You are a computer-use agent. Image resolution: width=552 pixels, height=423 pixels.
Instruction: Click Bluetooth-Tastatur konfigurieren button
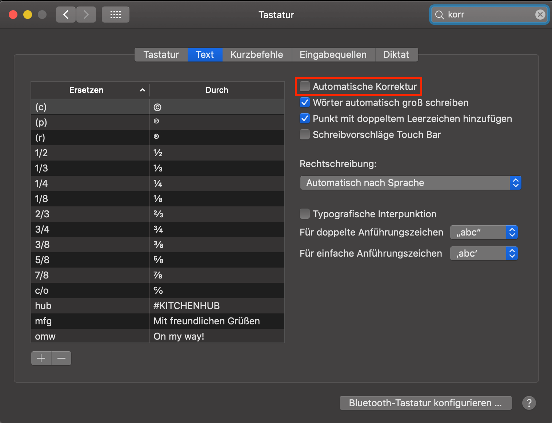(425, 403)
